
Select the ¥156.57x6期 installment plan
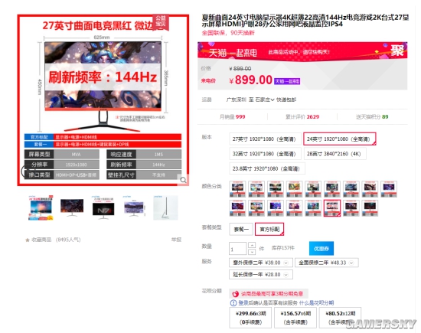coord(295,318)
